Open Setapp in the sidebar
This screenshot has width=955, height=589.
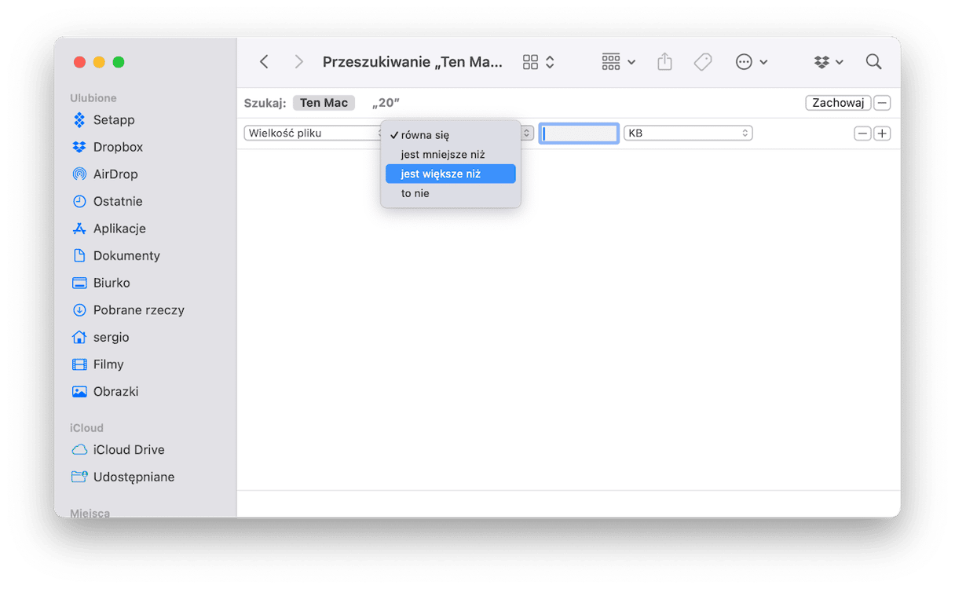pos(113,120)
